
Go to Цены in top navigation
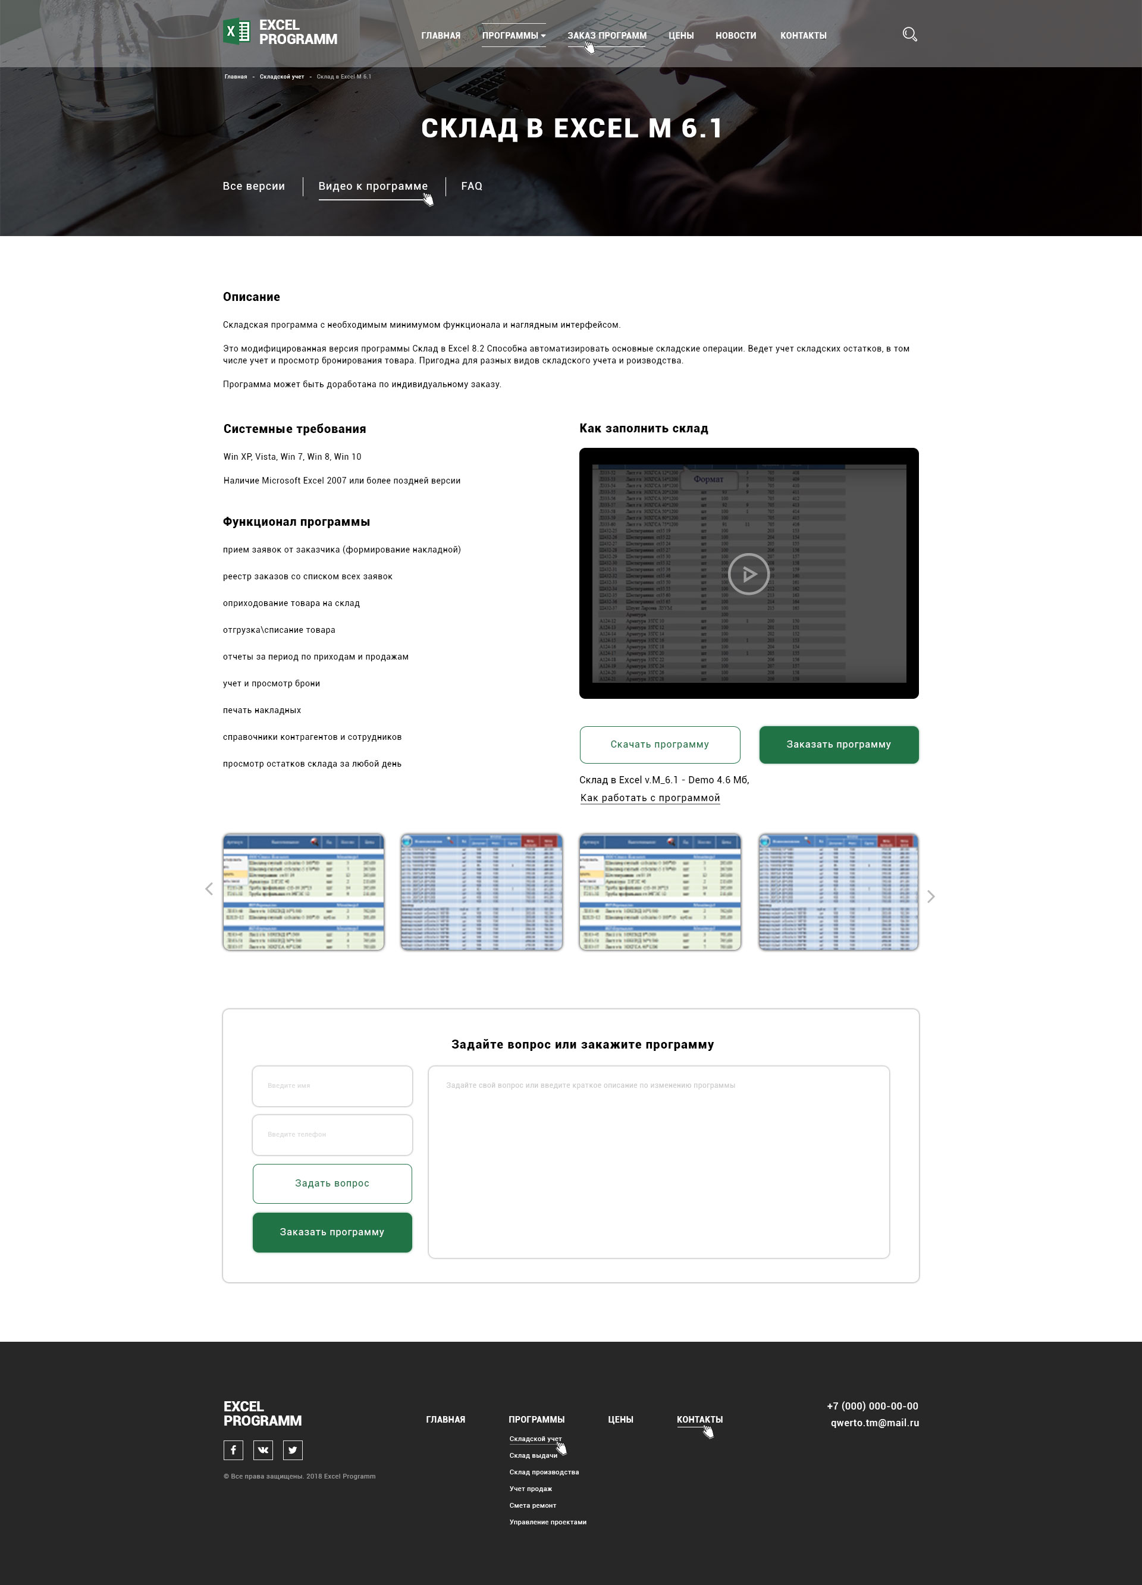coord(680,36)
